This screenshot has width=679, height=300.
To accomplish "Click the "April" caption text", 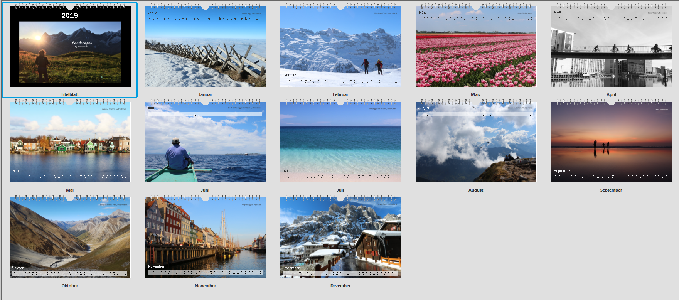I will (x=611, y=94).
